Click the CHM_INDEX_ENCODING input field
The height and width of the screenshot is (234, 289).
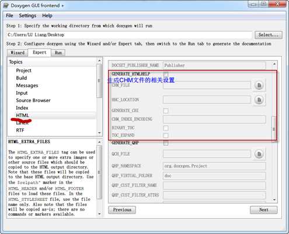click(214, 119)
